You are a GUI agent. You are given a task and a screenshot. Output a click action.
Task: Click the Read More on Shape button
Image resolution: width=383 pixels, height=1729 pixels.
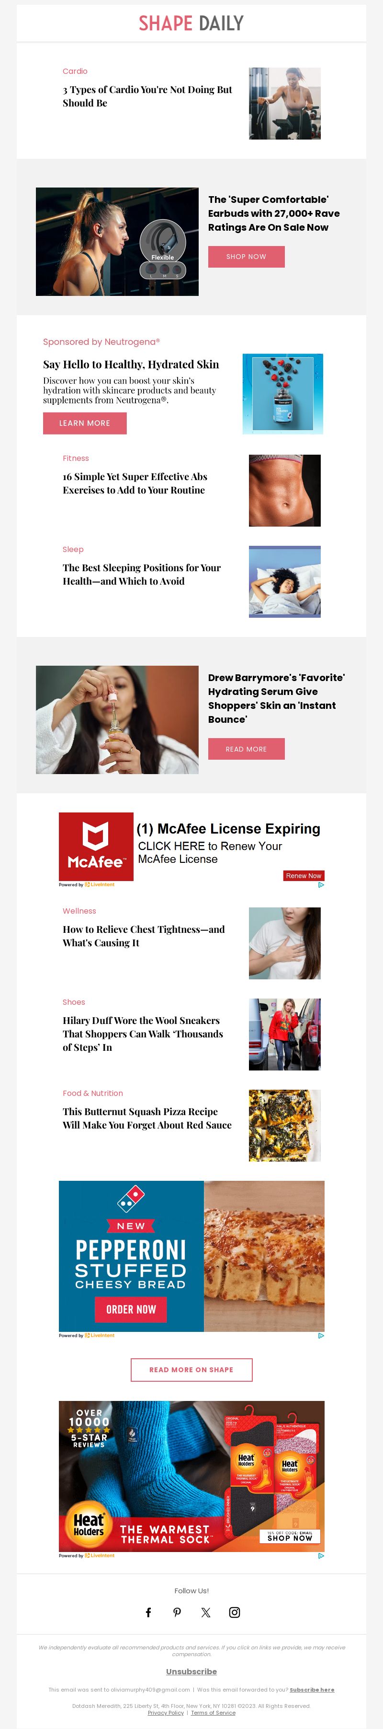point(191,1370)
